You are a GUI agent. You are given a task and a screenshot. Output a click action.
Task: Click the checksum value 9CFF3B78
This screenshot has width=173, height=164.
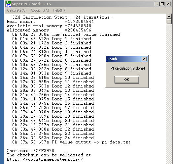click(x=44, y=151)
